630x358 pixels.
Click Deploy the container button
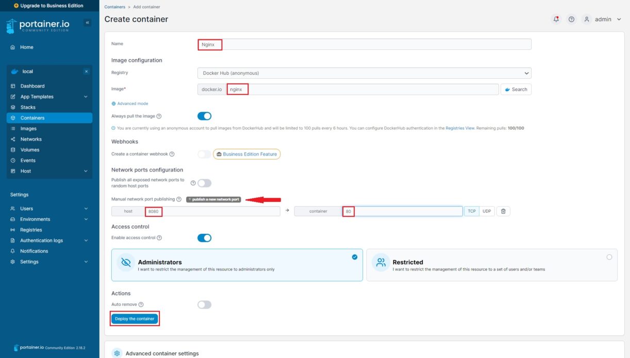pos(135,319)
